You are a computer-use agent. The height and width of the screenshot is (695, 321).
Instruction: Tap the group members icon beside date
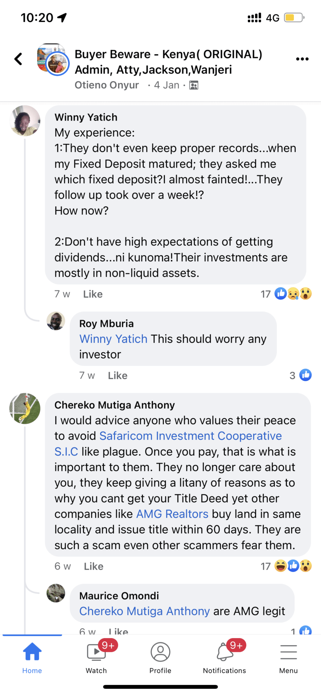pos(194,85)
